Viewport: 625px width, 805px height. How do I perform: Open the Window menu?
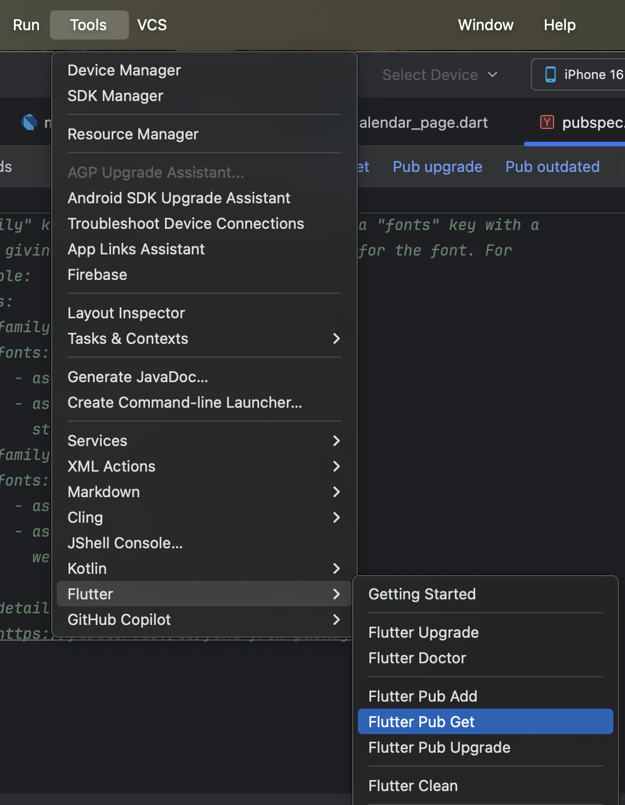[486, 25]
